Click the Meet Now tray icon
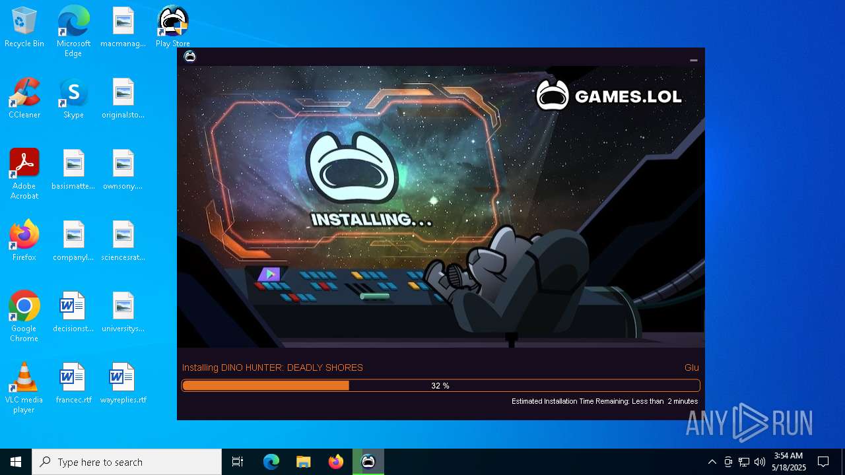The image size is (845, 475). click(728, 462)
